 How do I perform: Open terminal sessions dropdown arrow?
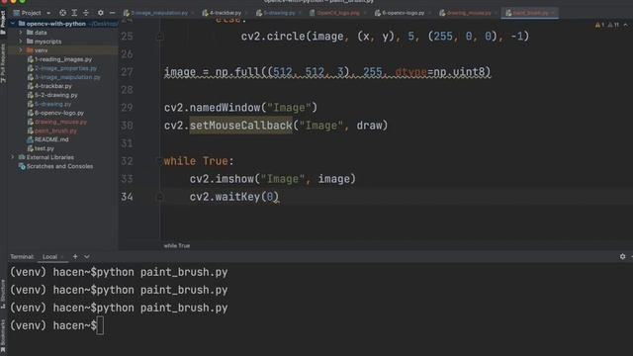pyautogui.click(x=87, y=256)
